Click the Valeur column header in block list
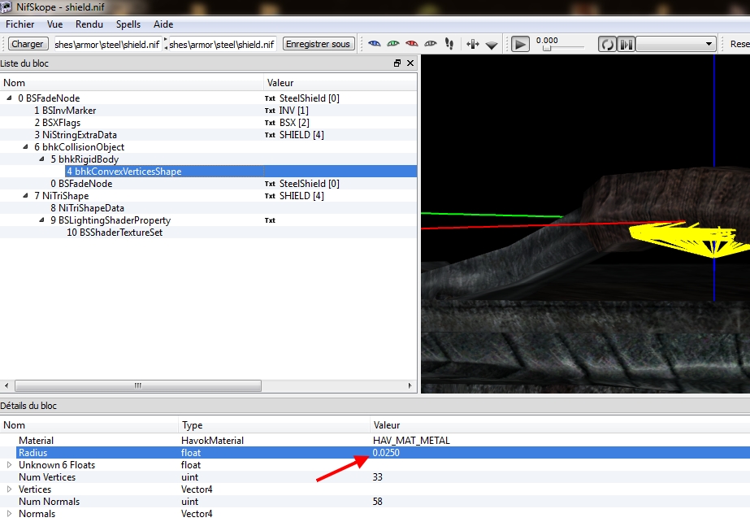 coord(340,83)
